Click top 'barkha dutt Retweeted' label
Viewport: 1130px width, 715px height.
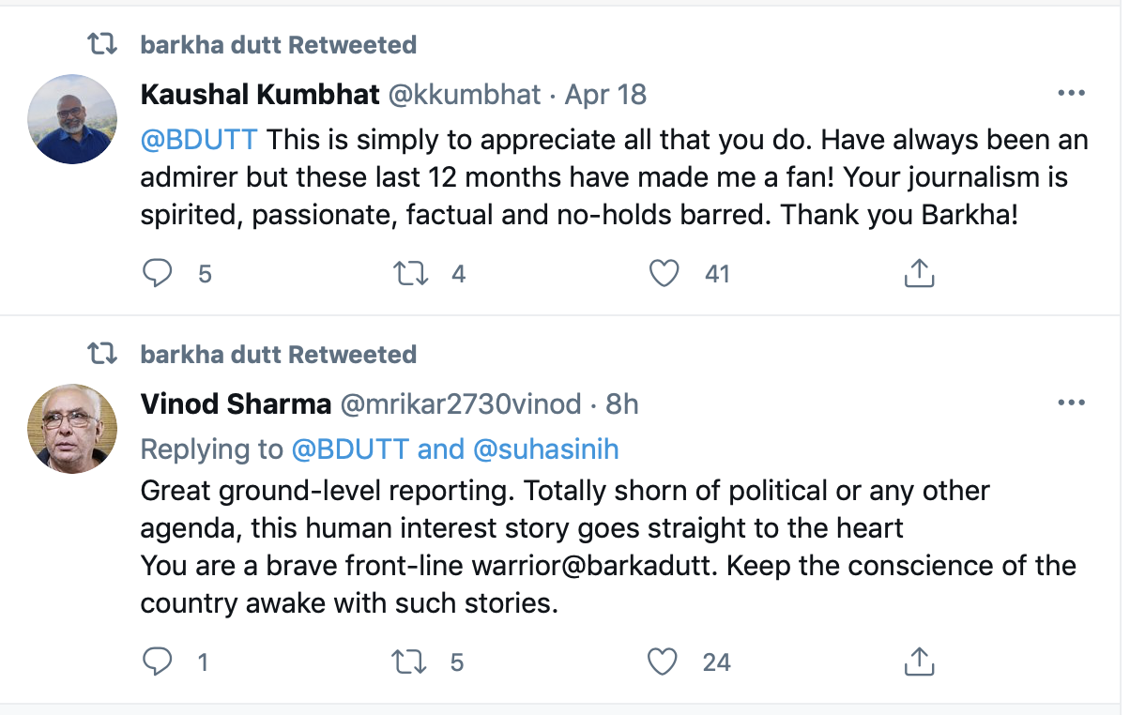[278, 45]
